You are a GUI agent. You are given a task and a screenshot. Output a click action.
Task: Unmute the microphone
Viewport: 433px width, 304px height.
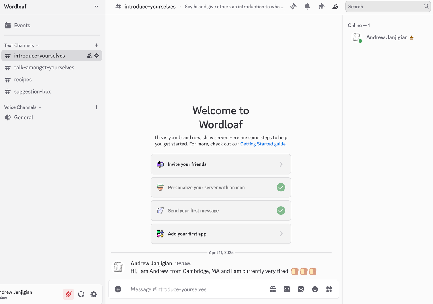(68, 294)
